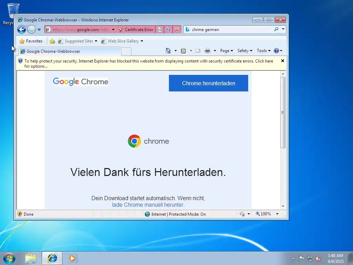Open the Tools menu
353x265 pixels.
263,51
